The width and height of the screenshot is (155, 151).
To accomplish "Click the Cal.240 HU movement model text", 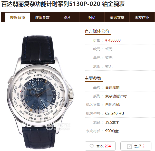I will pos(114,114).
